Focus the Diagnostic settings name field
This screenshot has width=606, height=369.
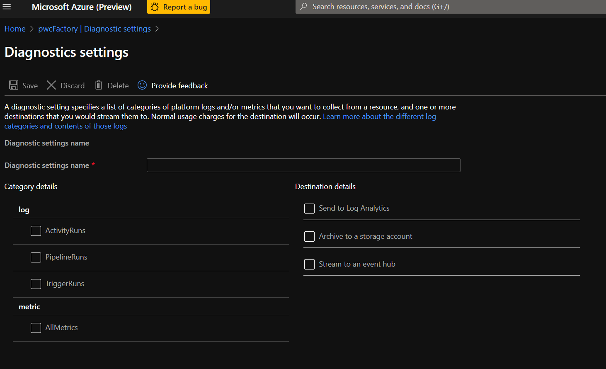pos(303,165)
